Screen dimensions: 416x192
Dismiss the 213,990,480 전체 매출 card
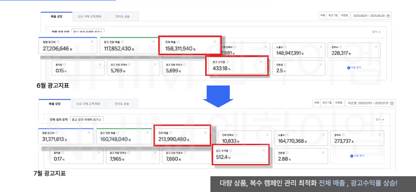tap(205, 132)
